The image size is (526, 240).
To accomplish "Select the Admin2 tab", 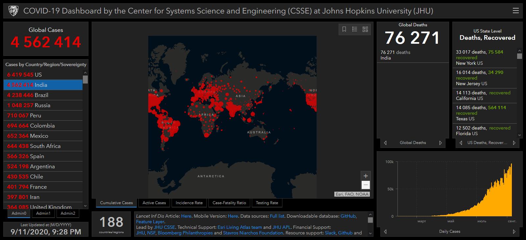I will (x=68, y=213).
